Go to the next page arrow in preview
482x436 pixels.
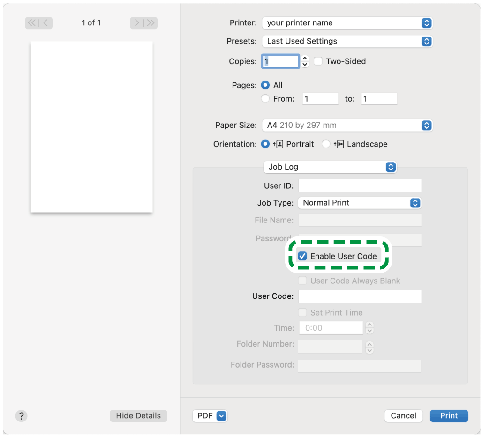[x=137, y=23]
